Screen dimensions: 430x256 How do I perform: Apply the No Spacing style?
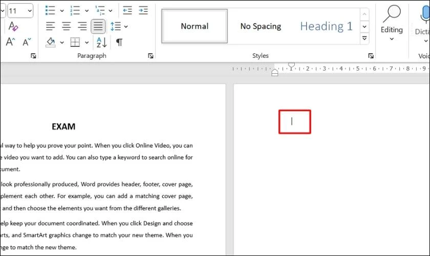click(261, 26)
